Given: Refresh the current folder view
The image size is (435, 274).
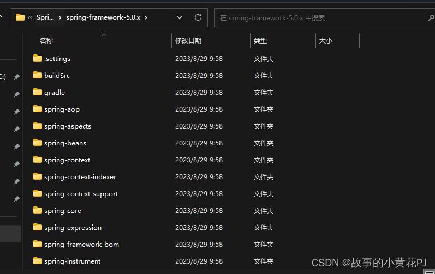Looking at the screenshot, I should [198, 17].
